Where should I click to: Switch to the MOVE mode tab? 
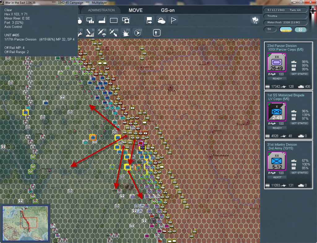click(x=136, y=10)
